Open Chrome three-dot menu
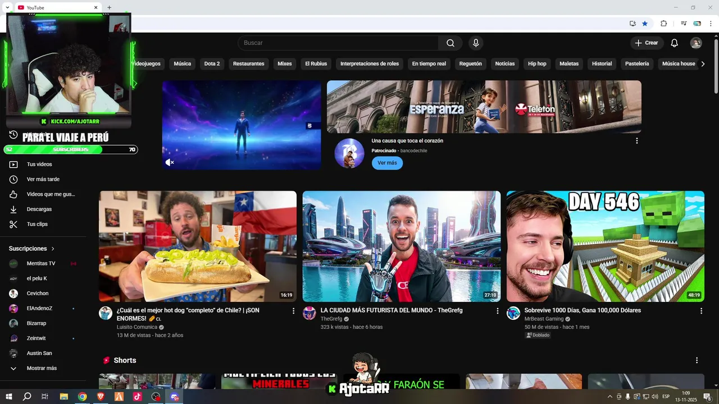 [711, 24]
